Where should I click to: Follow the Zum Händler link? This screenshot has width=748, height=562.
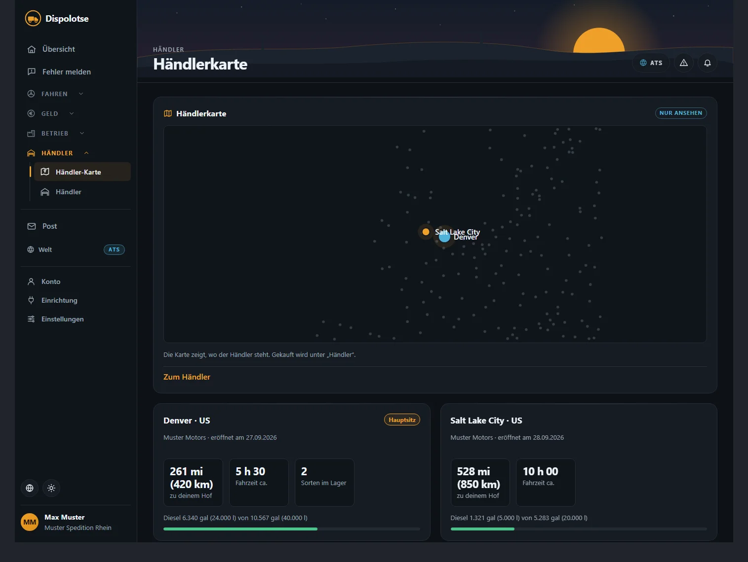187,377
